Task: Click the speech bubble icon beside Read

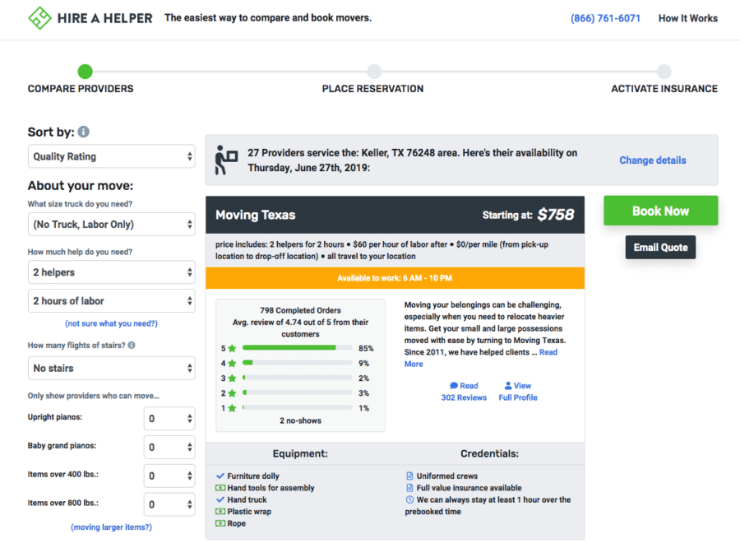Action: coord(454,385)
